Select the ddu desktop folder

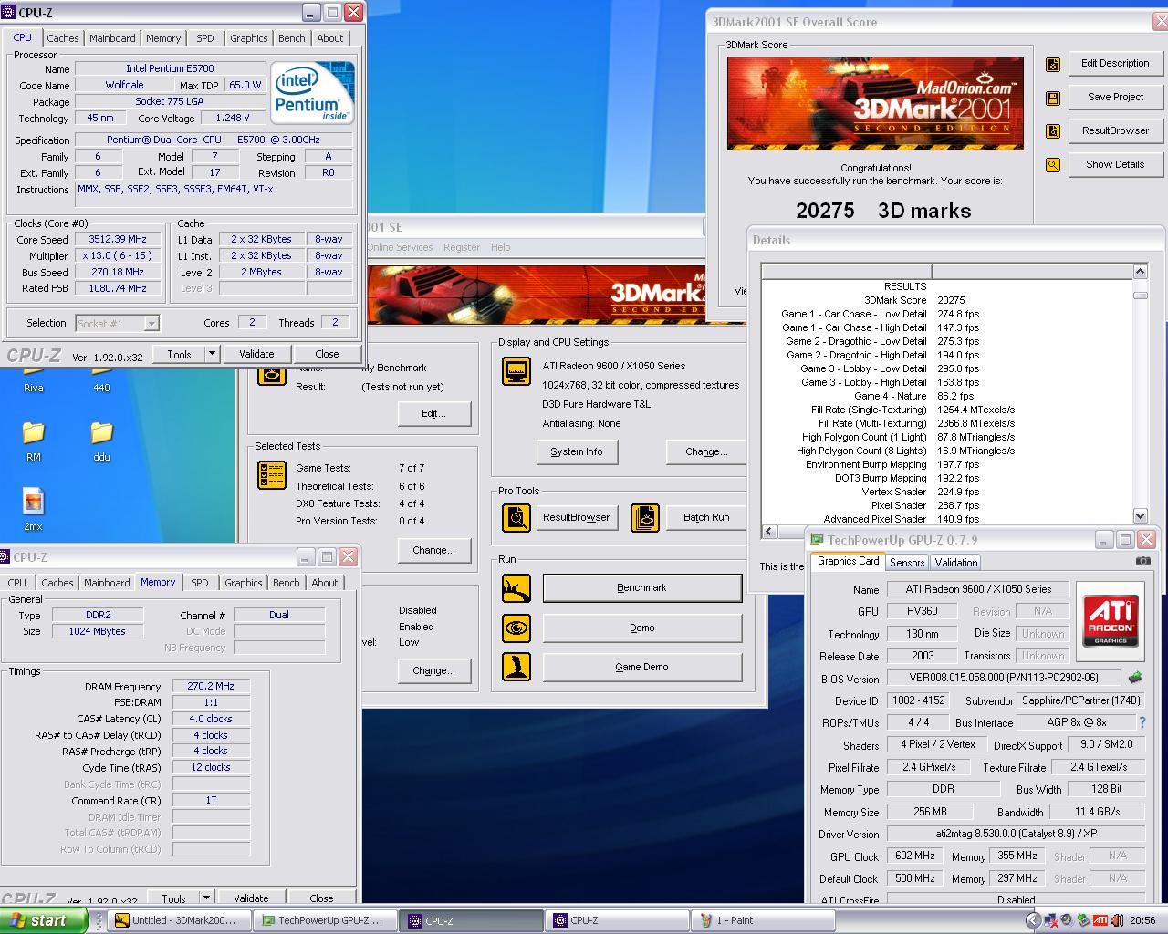tap(101, 440)
